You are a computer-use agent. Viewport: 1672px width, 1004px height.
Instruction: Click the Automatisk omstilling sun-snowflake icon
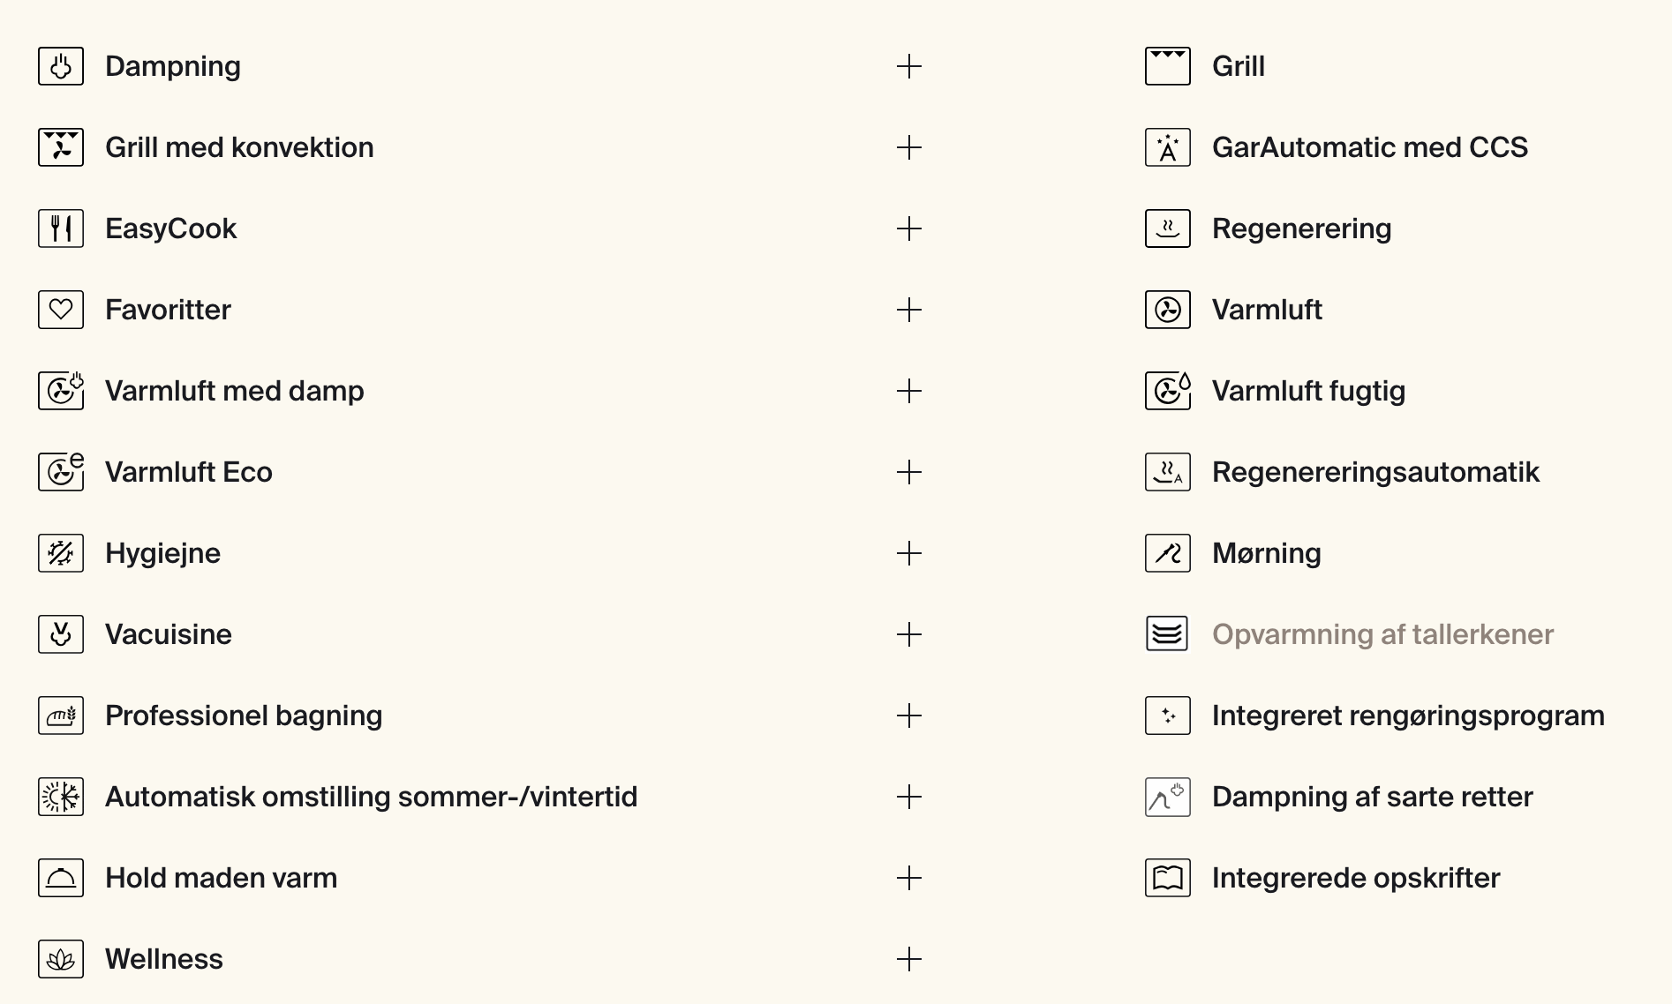[61, 797]
